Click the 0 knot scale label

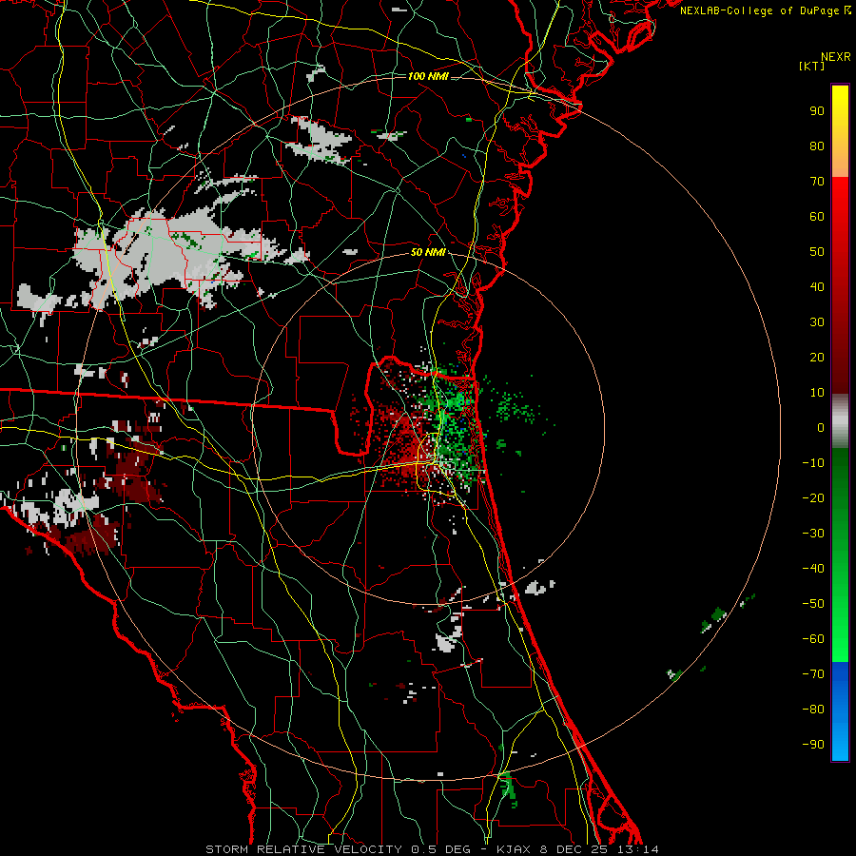click(821, 428)
